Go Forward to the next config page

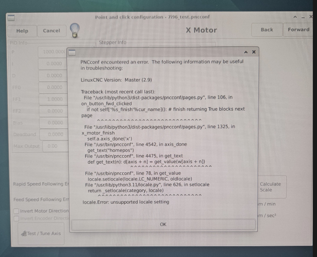pyautogui.click(x=298, y=30)
